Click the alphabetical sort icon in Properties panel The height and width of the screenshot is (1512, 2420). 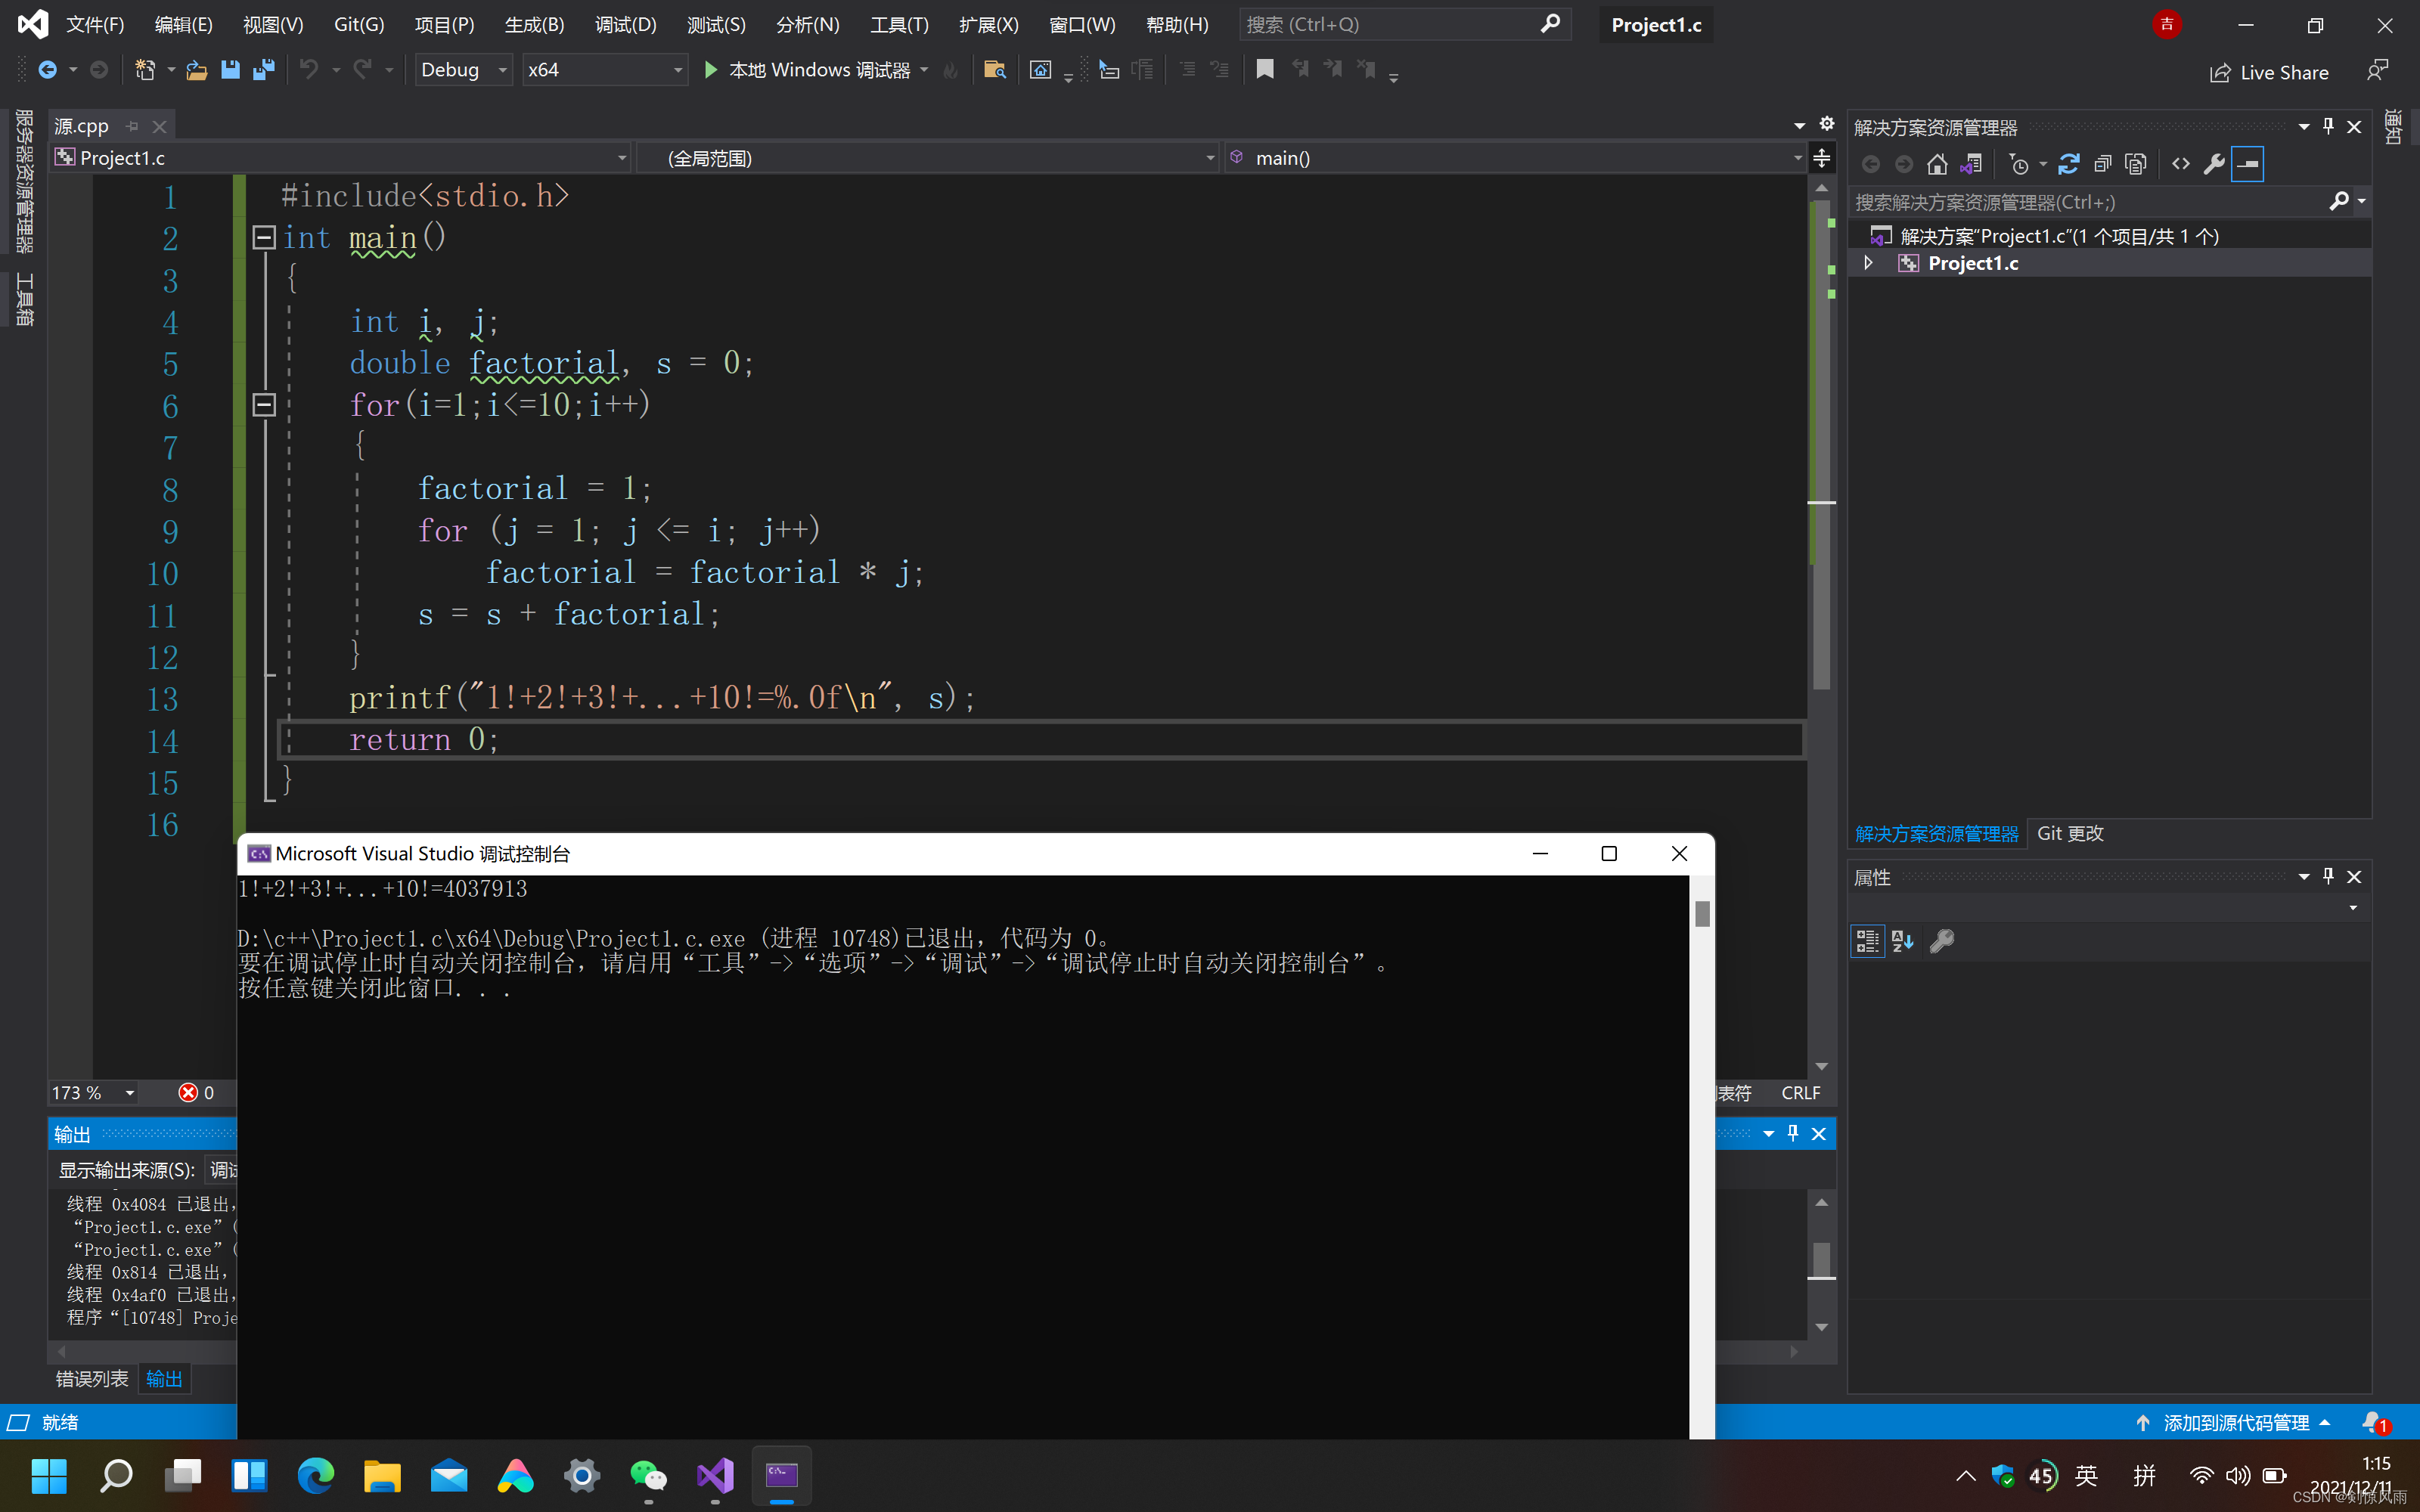pyautogui.click(x=1902, y=941)
